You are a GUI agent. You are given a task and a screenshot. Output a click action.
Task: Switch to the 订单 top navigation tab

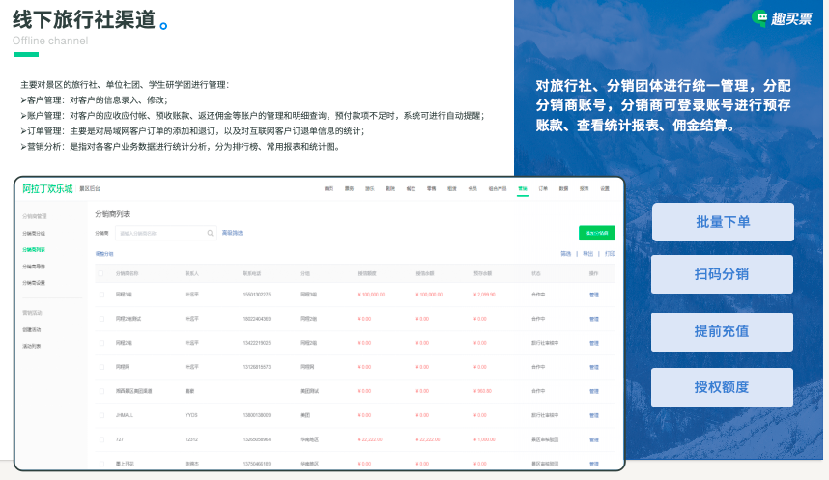pos(543,189)
